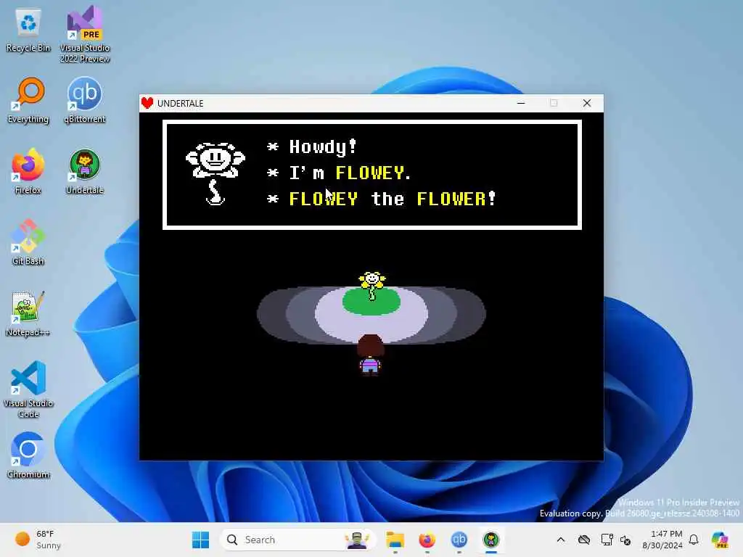The image size is (743, 557).
Task: Click the yellow word FLOWER in the dialogue
Action: tap(451, 199)
